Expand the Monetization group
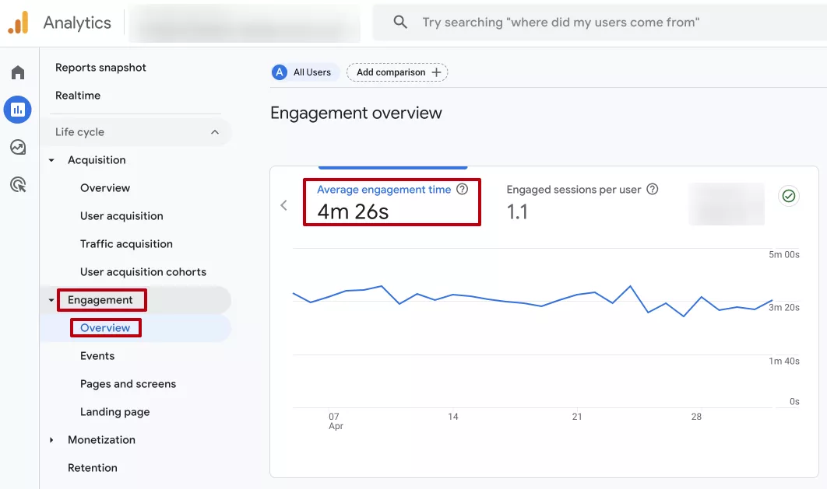The width and height of the screenshot is (827, 489). coord(51,440)
